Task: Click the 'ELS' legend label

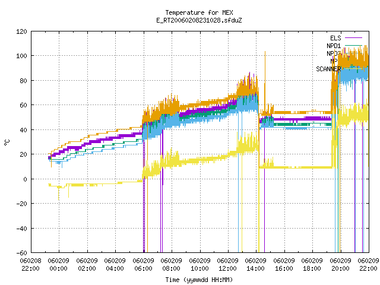Action: click(335, 38)
